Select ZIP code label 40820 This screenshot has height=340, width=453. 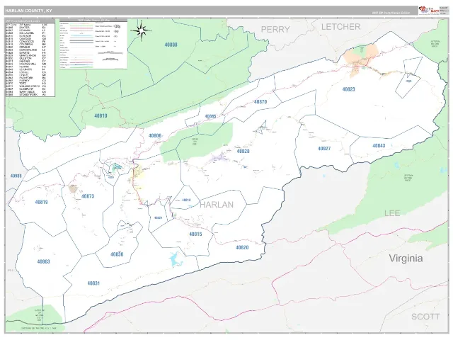pos(242,247)
